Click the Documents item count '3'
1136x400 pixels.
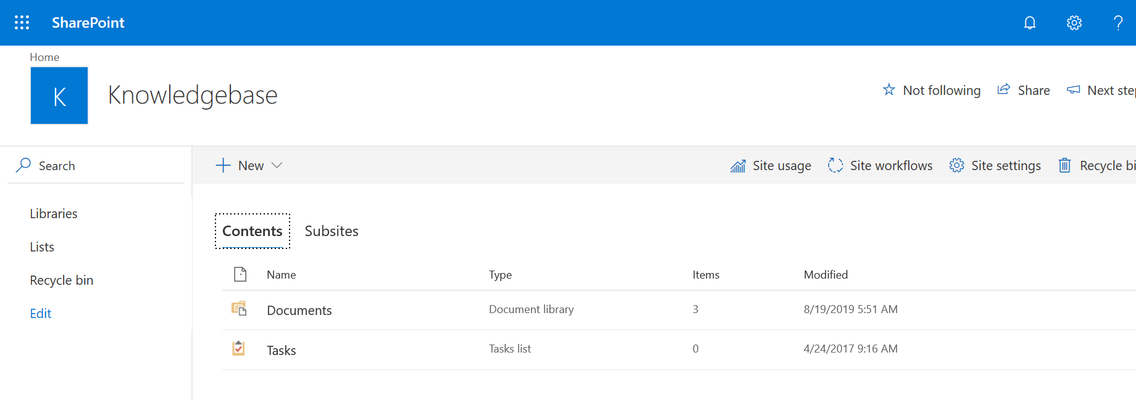[695, 309]
